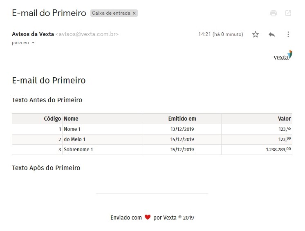Image resolution: width=305 pixels, height=231 pixels.
Task: Expand the 'para eu' recipient details
Action: click(33, 43)
